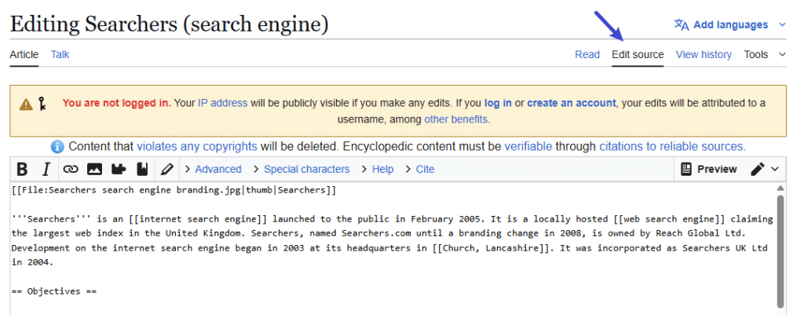Click the log in link
The width and height of the screenshot is (804, 315).
[x=498, y=103]
